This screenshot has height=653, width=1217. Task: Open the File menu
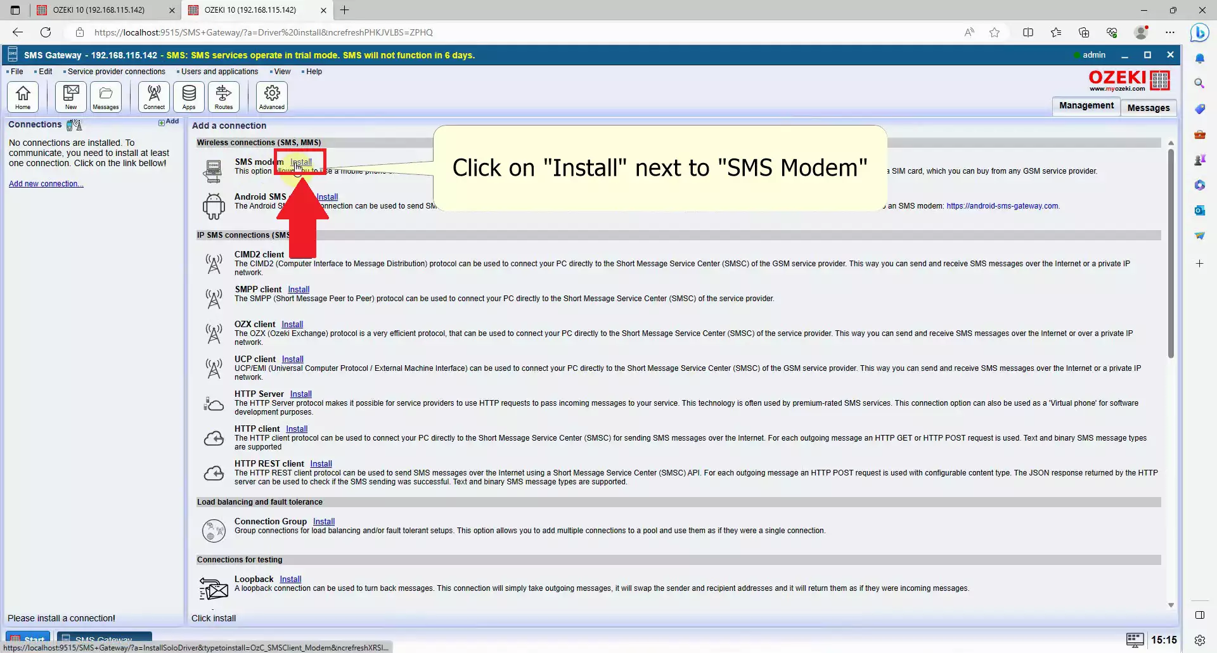coord(16,72)
